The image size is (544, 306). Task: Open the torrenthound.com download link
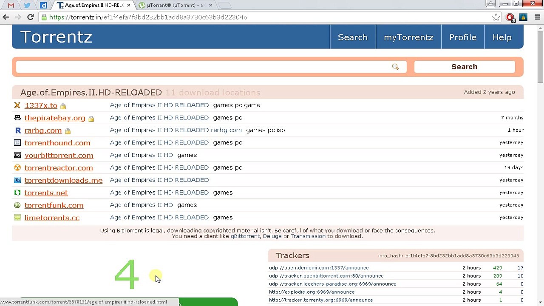pyautogui.click(x=57, y=143)
